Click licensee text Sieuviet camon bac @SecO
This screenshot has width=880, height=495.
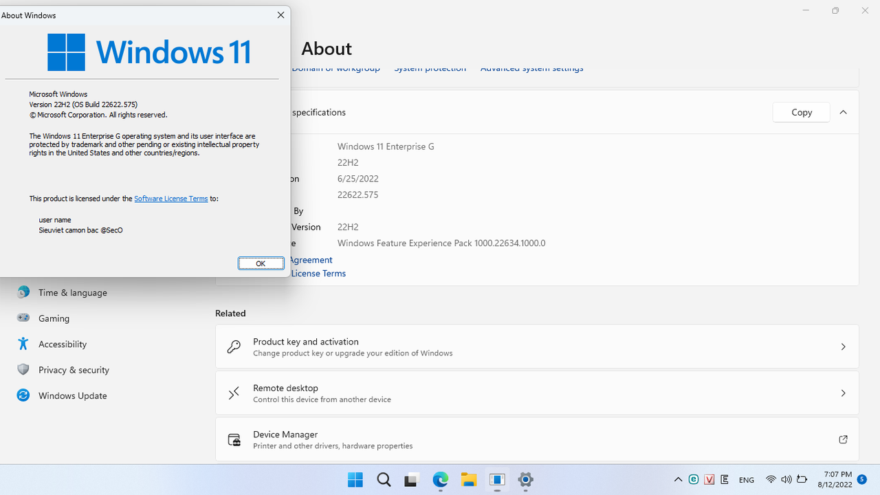[80, 230]
